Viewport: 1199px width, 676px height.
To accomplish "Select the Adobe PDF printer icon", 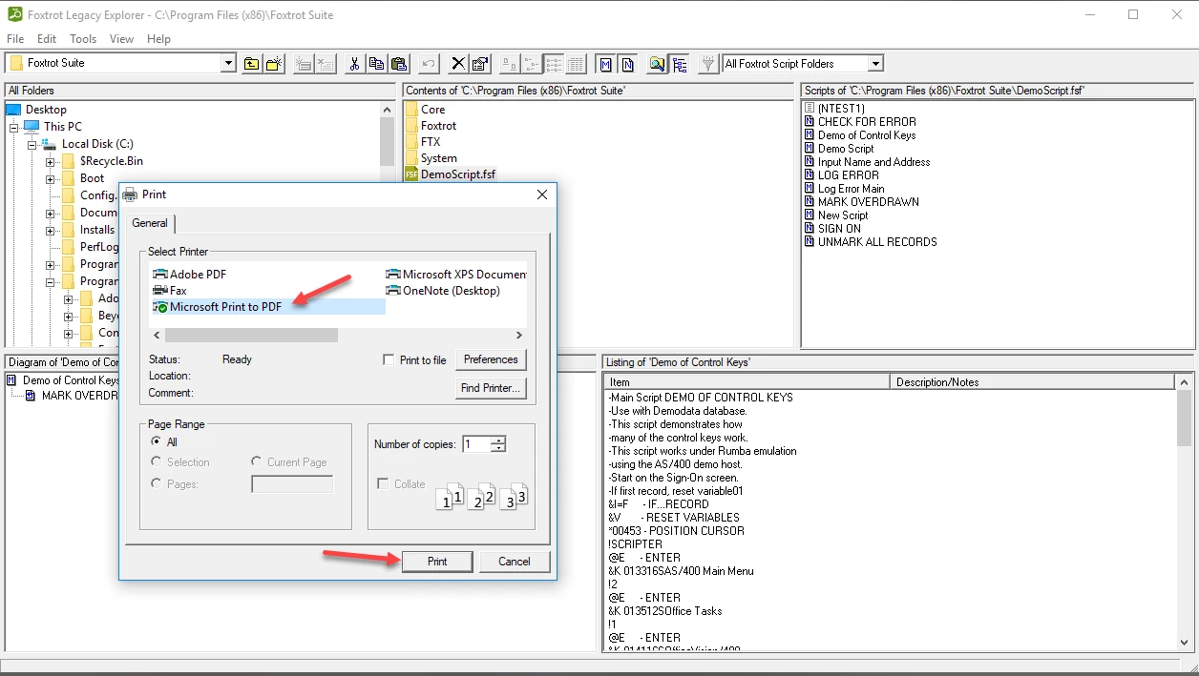I will (160, 275).
